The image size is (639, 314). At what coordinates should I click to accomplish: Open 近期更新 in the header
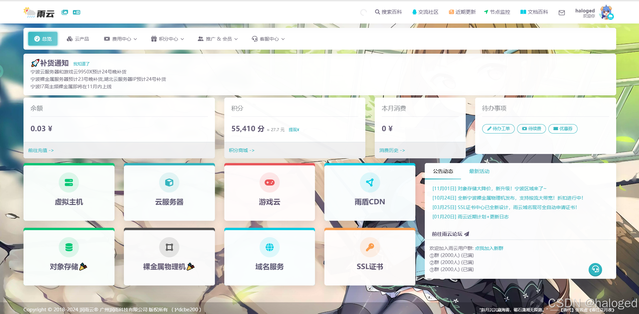point(462,12)
